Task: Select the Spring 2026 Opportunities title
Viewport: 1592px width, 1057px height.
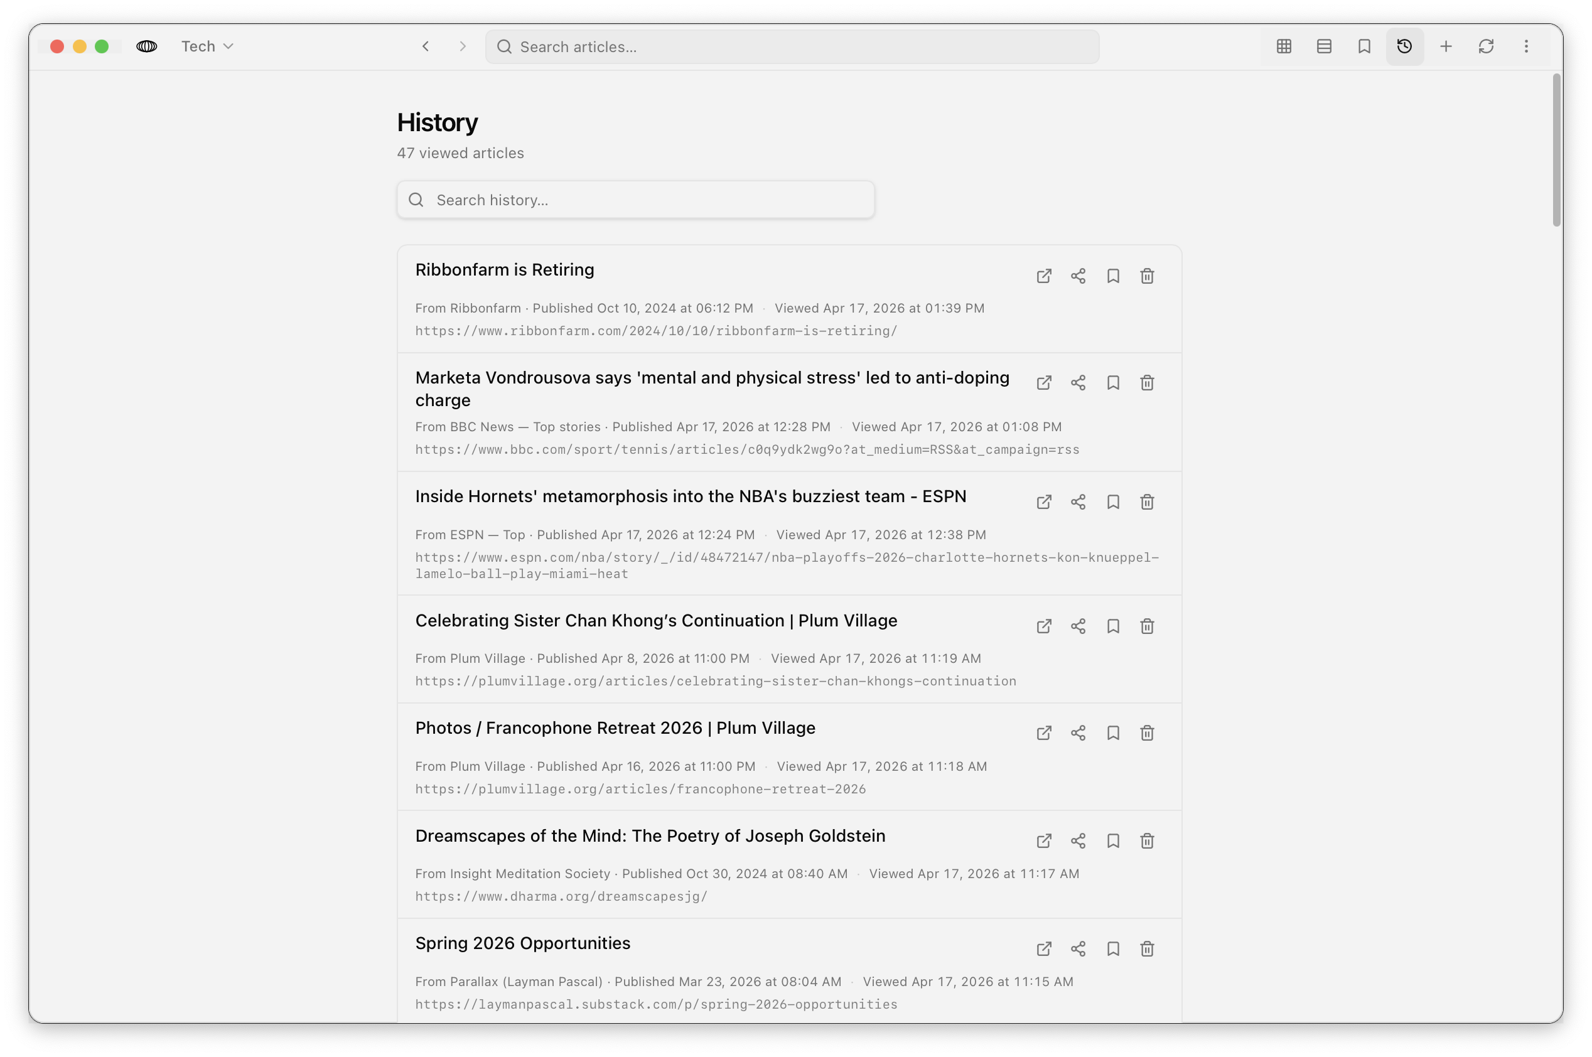Action: (x=523, y=943)
